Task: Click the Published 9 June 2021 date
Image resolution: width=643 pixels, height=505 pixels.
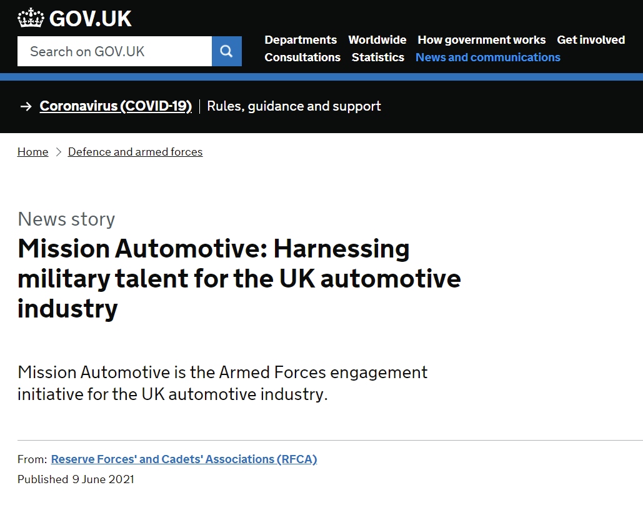Action: (75, 479)
